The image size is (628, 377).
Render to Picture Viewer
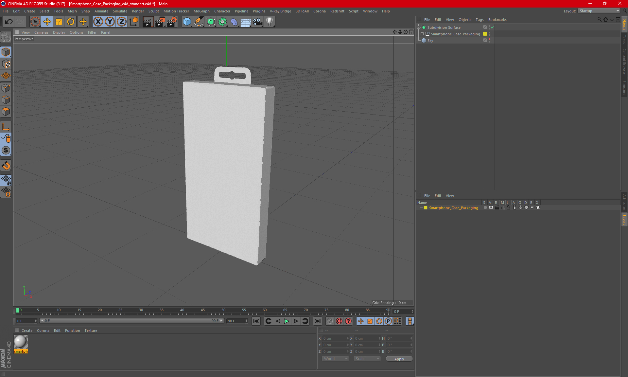[160, 22]
